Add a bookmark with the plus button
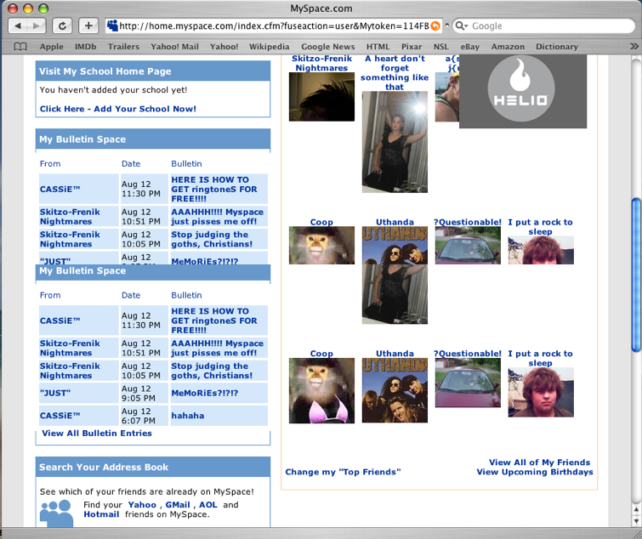This screenshot has width=642, height=539. pyautogui.click(x=88, y=26)
